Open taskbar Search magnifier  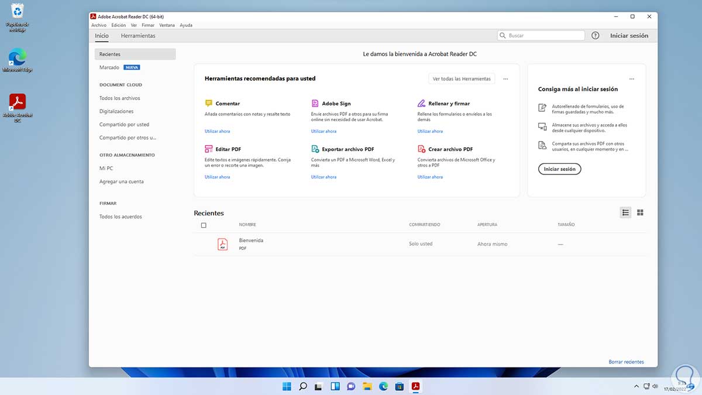click(x=303, y=386)
